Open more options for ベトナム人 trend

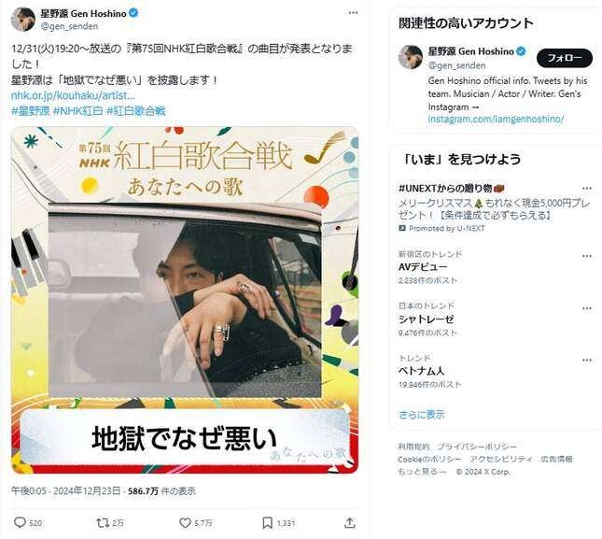point(587,361)
